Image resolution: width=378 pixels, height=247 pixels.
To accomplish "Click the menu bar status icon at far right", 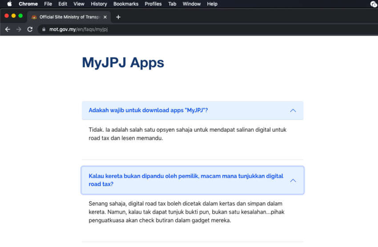I will point(374,4).
